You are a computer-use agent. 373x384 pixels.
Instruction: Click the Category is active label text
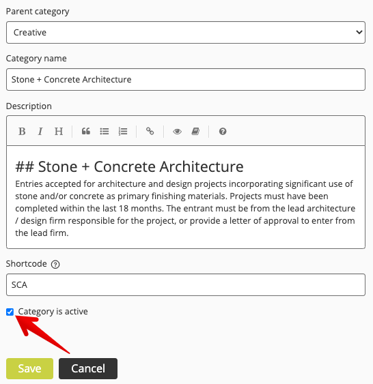[53, 312]
